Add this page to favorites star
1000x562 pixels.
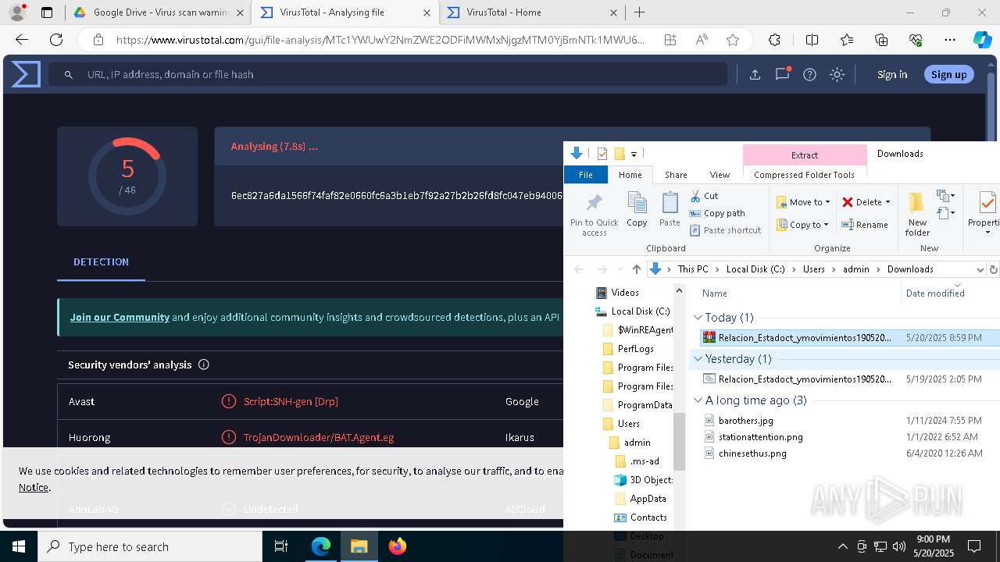tap(732, 40)
